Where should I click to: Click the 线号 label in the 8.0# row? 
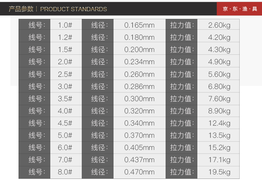tap(37, 172)
